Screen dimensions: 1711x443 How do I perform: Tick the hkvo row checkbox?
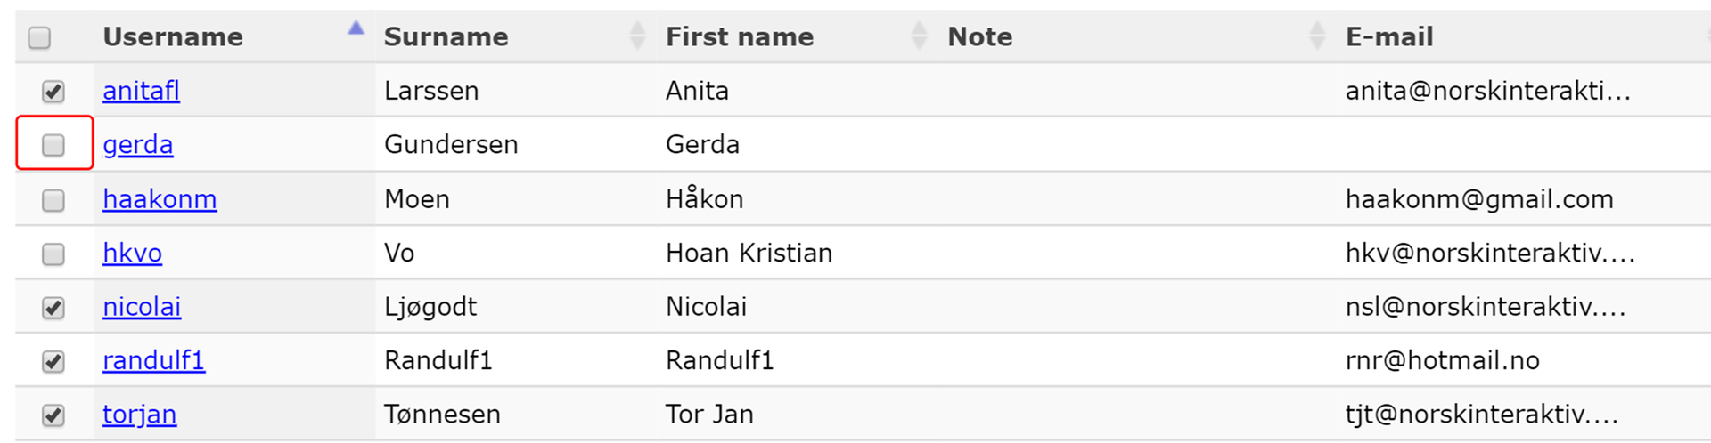(x=53, y=254)
